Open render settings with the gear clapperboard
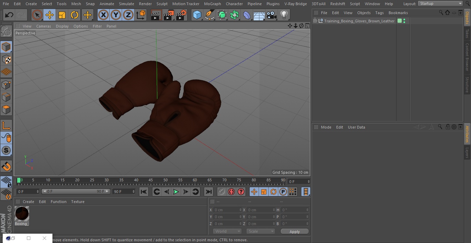Viewport: 471px width, 243px height. [181, 15]
